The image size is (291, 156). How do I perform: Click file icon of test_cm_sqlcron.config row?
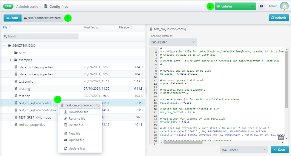pos(16,103)
